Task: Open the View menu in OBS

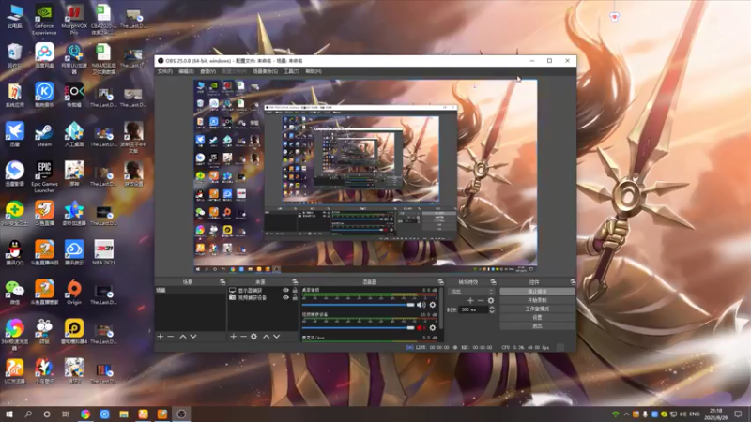Action: 207,71
